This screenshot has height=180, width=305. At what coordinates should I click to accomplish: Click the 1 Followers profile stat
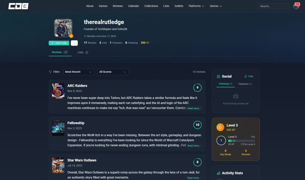[x=116, y=43]
